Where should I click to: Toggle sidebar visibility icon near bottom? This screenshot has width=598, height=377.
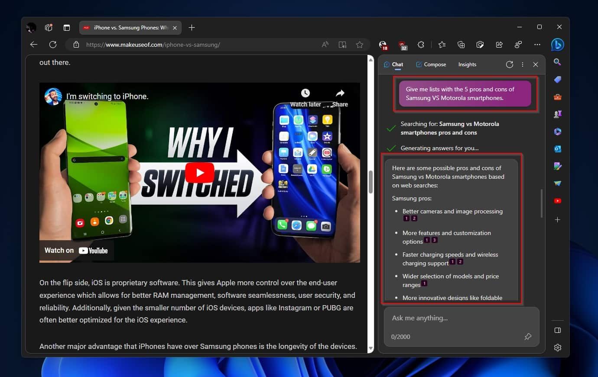tap(558, 330)
